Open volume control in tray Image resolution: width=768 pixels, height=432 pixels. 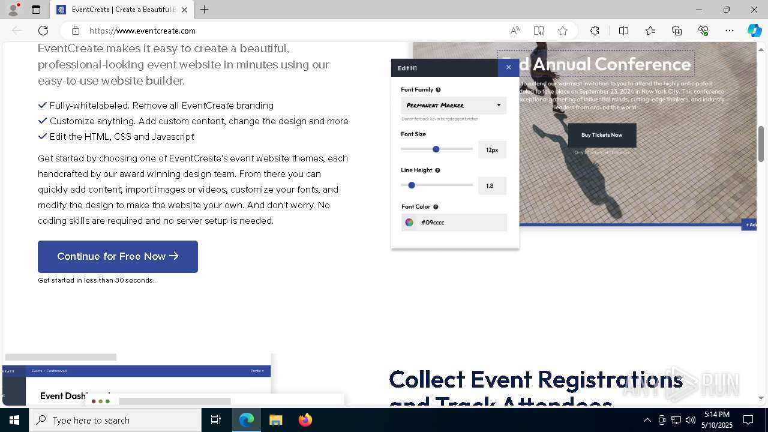[x=691, y=420]
